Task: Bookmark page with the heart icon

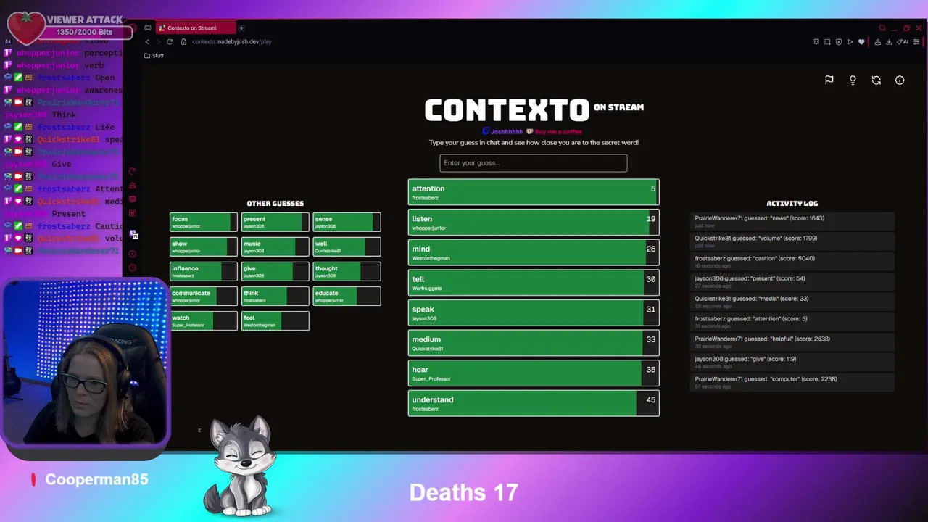Action: pyautogui.click(x=861, y=42)
